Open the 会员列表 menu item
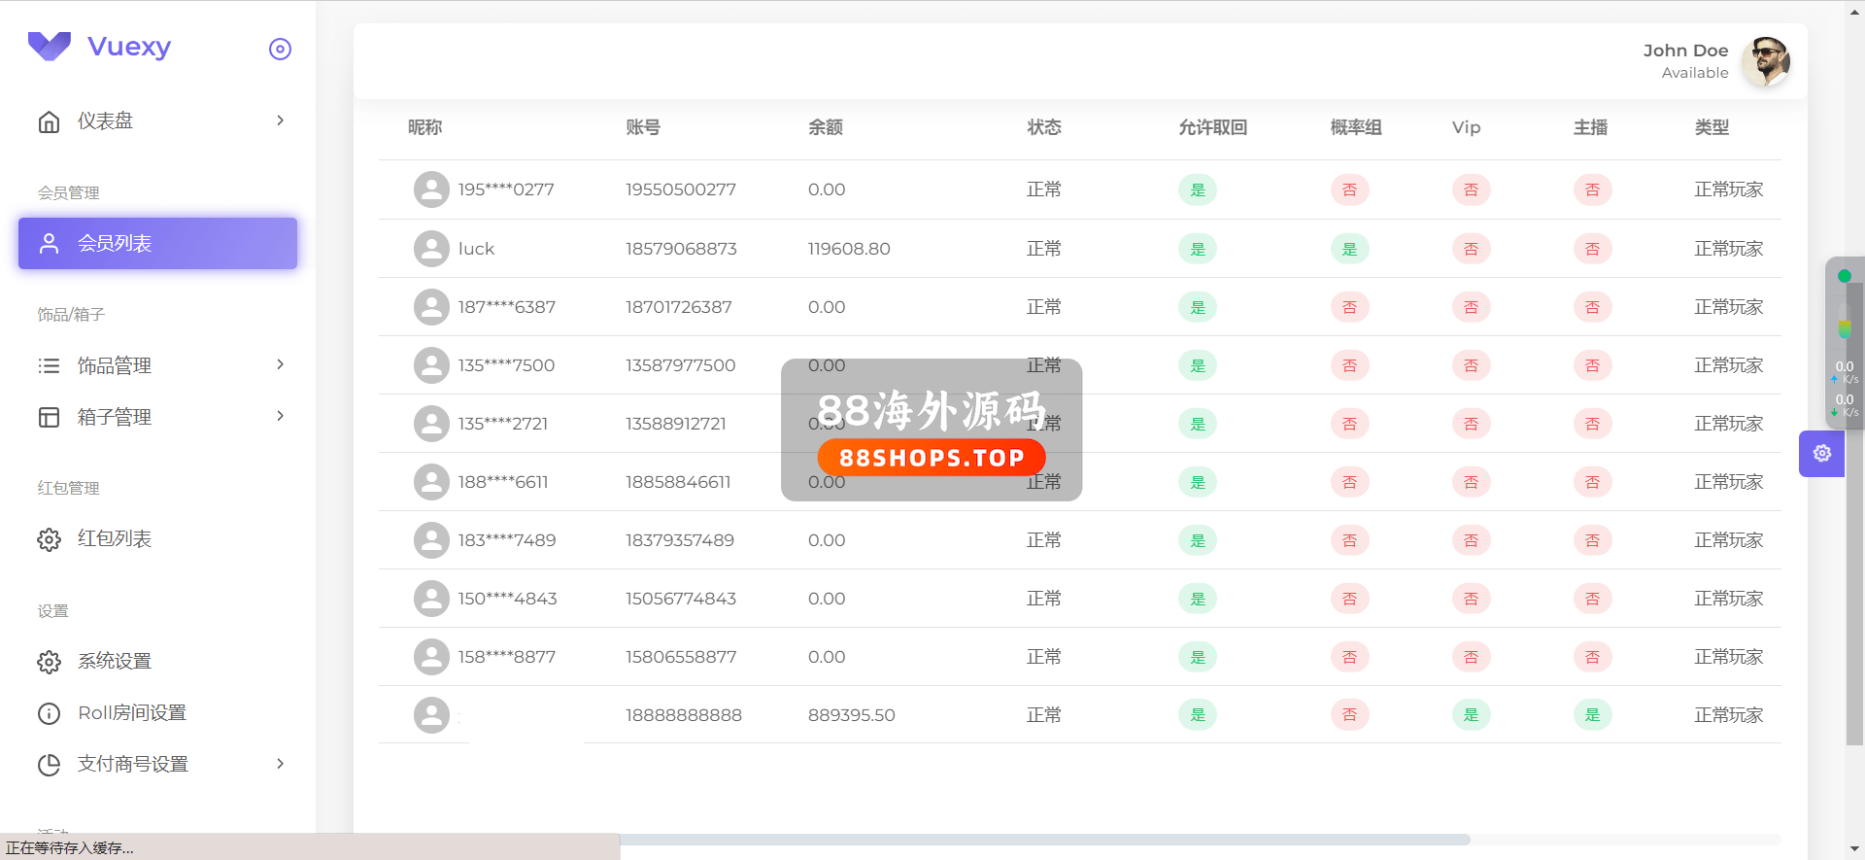Viewport: 1865px width, 860px height. [x=157, y=243]
